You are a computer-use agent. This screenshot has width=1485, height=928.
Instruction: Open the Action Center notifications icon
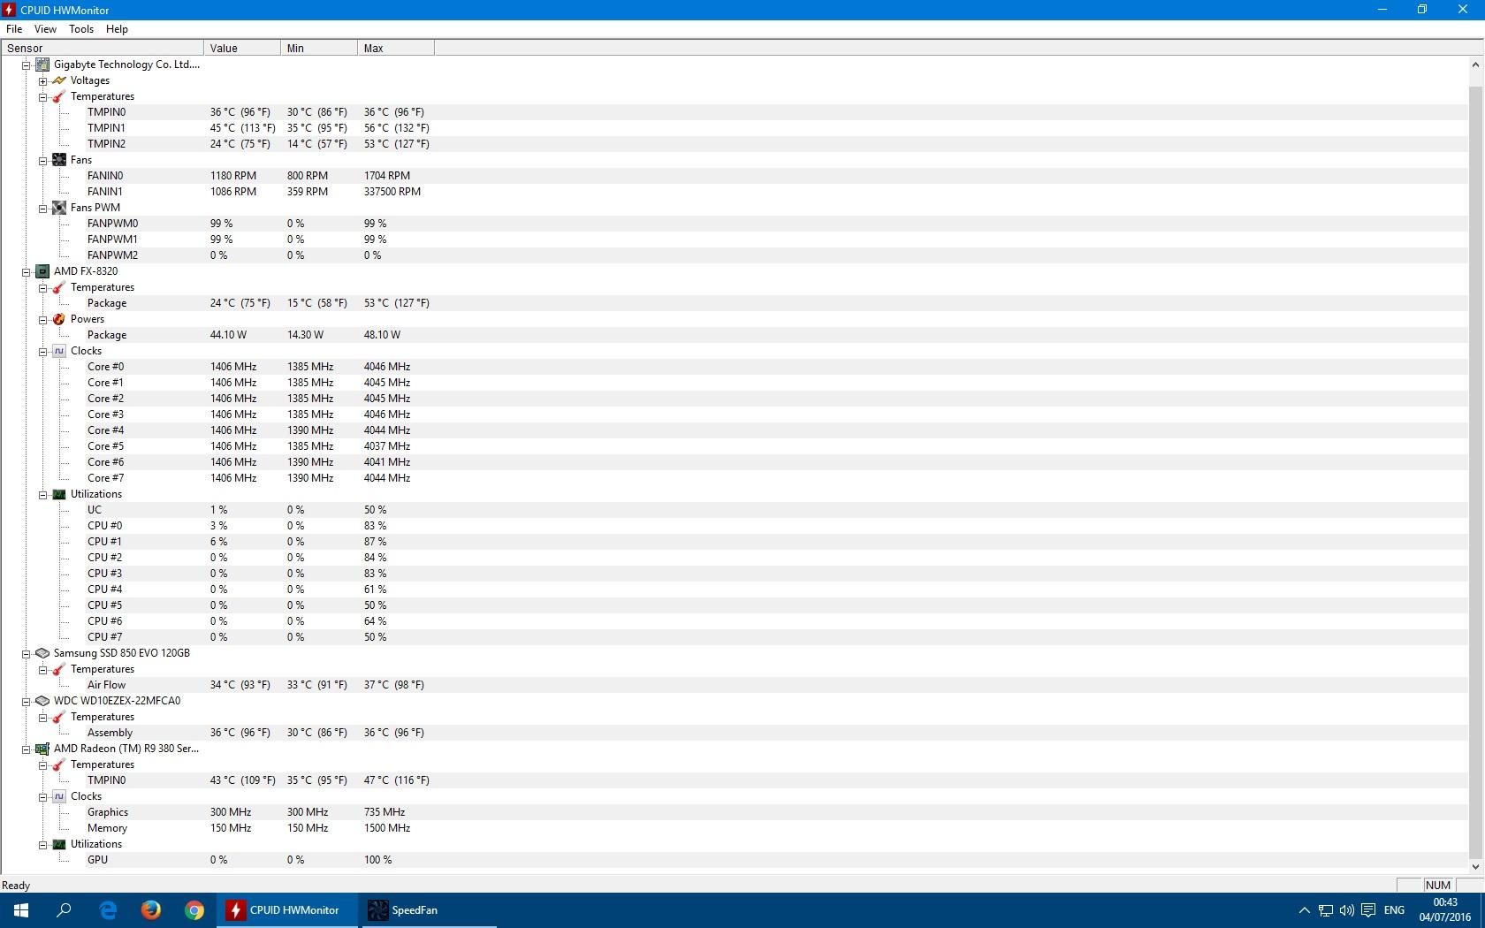click(1368, 910)
